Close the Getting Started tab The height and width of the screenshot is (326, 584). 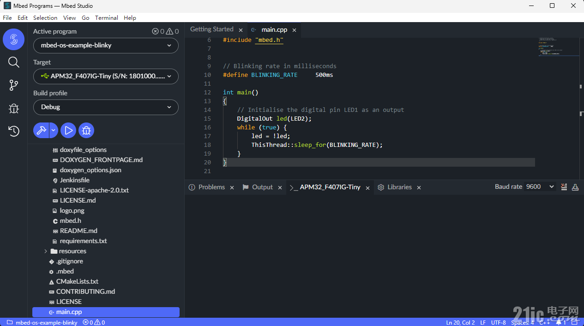pyautogui.click(x=241, y=30)
